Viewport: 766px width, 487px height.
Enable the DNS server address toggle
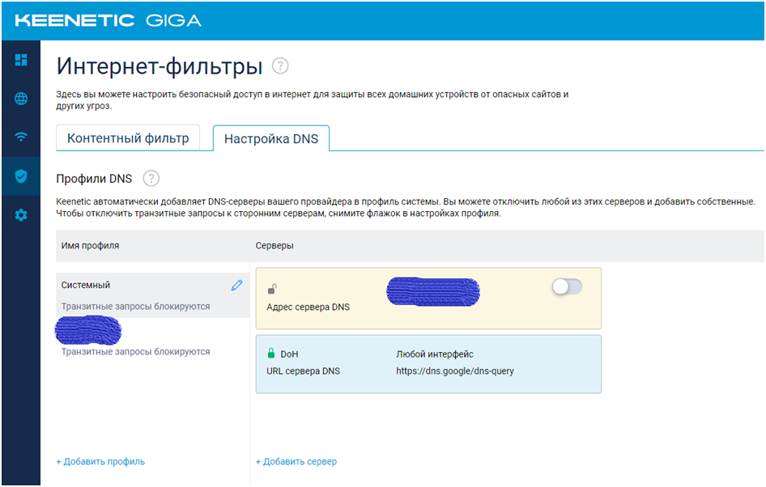click(x=567, y=287)
